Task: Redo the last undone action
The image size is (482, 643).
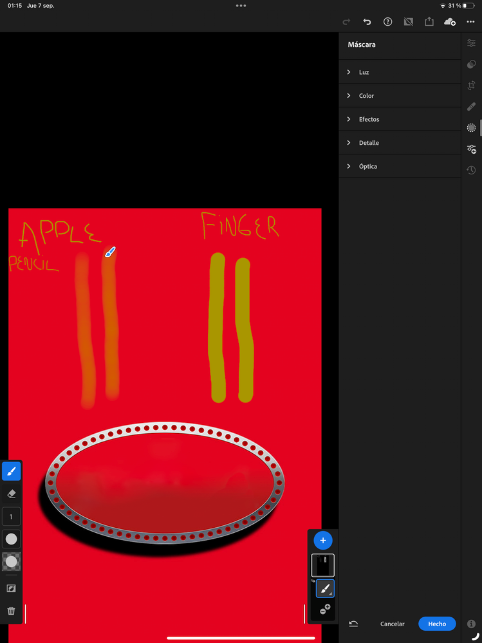Action: point(346,22)
